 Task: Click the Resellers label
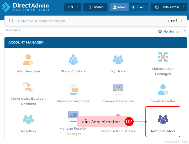point(28,131)
